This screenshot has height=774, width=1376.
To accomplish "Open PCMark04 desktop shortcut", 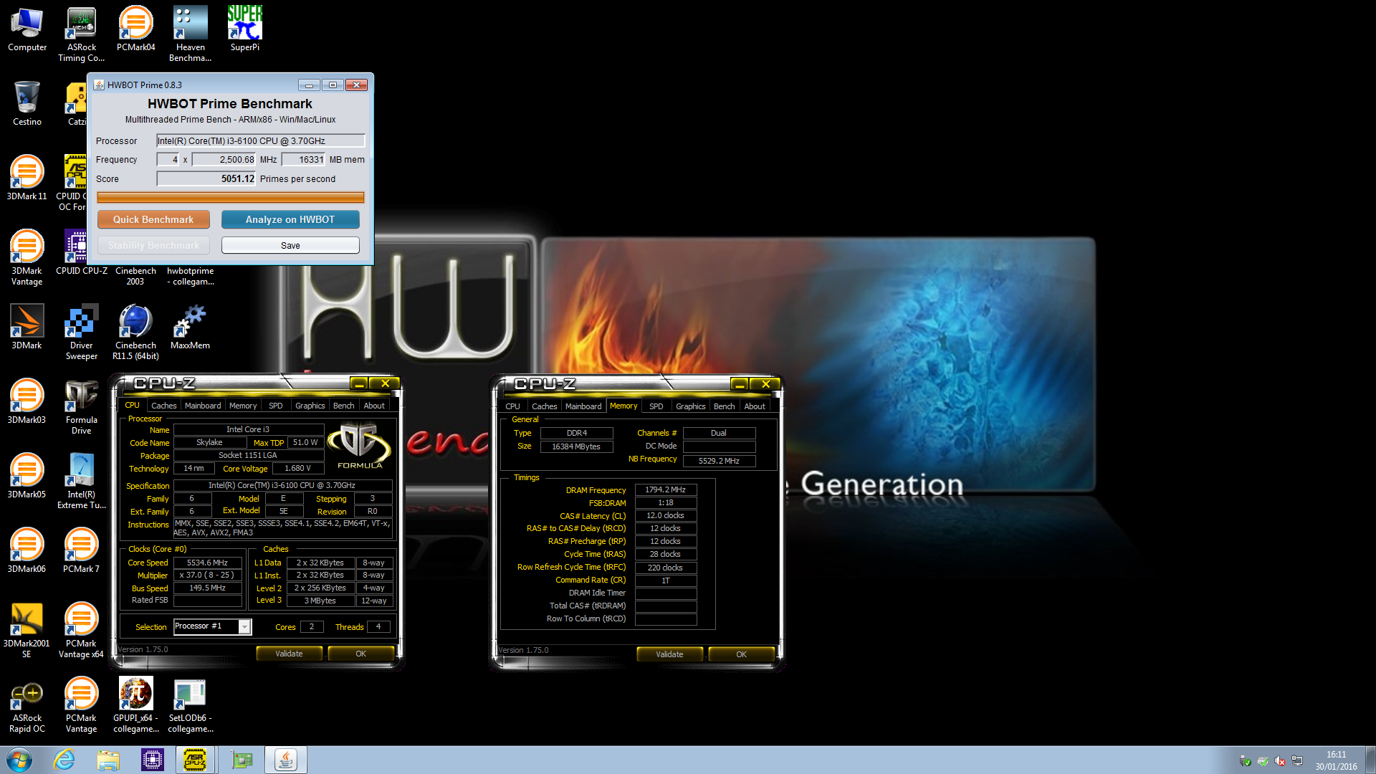I will [x=135, y=30].
